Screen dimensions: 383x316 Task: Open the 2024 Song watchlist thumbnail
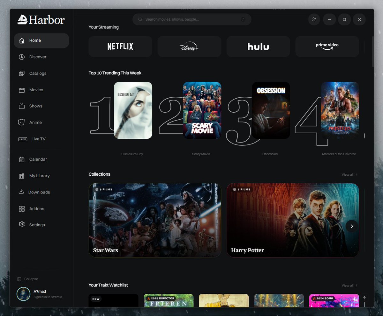[334, 300]
